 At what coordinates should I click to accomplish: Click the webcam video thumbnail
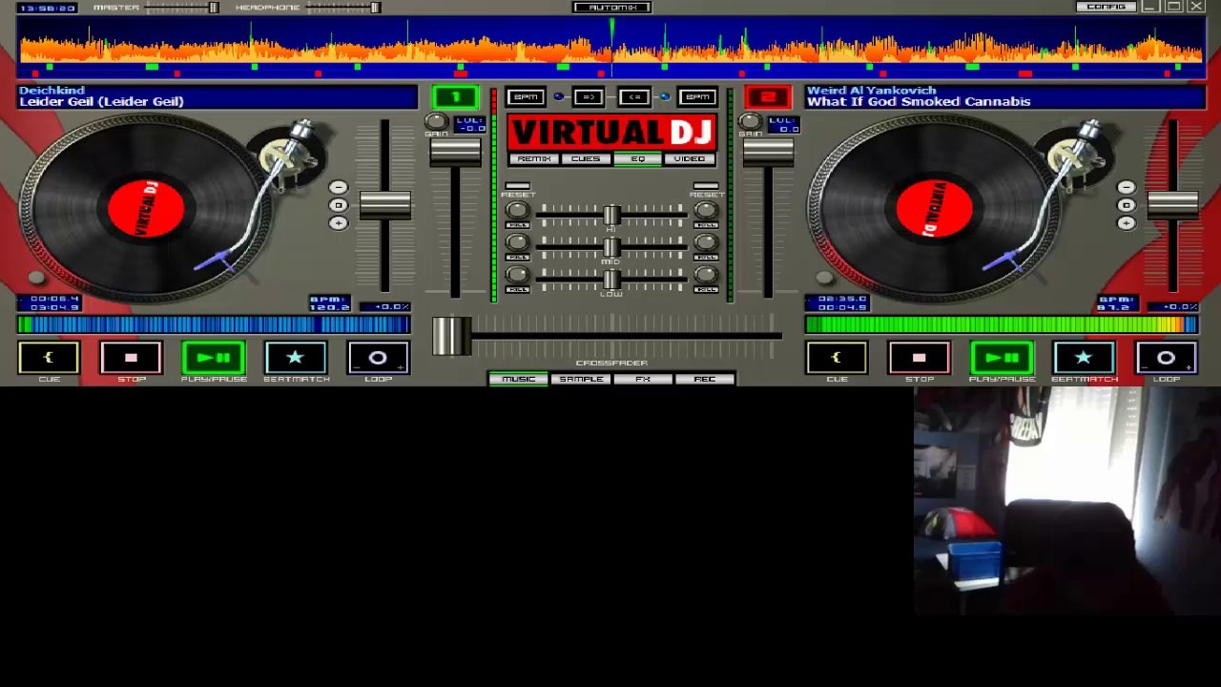[1067, 501]
